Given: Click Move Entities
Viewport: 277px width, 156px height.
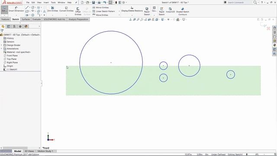Looking at the screenshot, I should [100, 15].
